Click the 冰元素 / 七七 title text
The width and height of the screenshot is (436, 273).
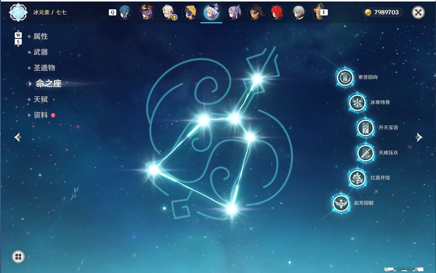(50, 12)
